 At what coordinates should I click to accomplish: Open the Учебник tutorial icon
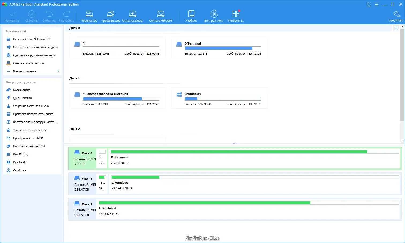pos(191,13)
